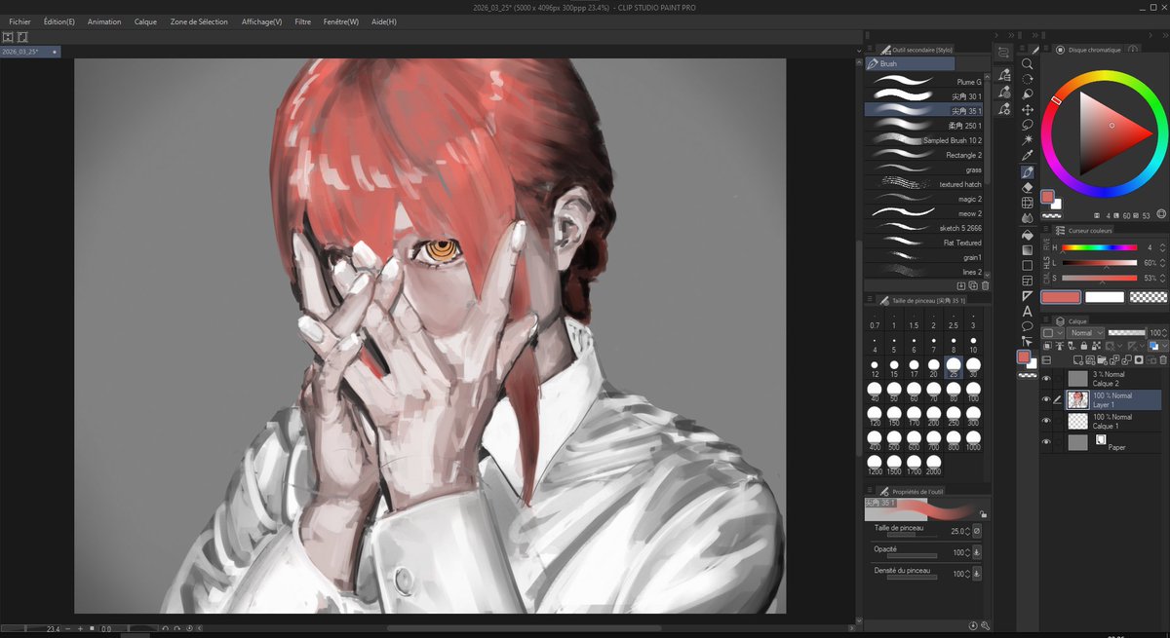This screenshot has height=638, width=1170.
Task: Open the Zone de Sélection menu
Action: (x=199, y=21)
